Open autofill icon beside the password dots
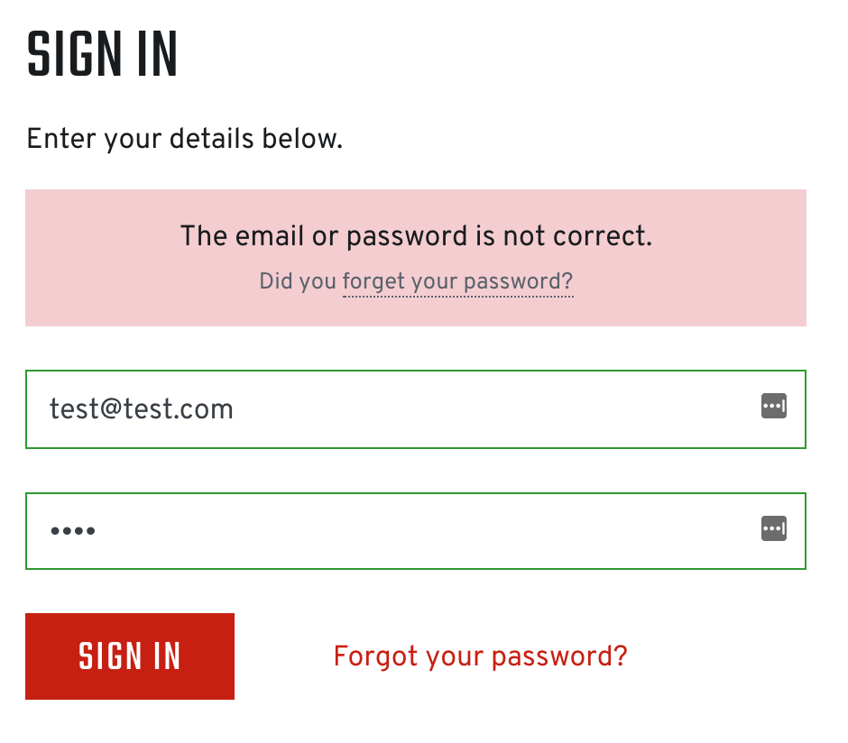 tap(773, 529)
